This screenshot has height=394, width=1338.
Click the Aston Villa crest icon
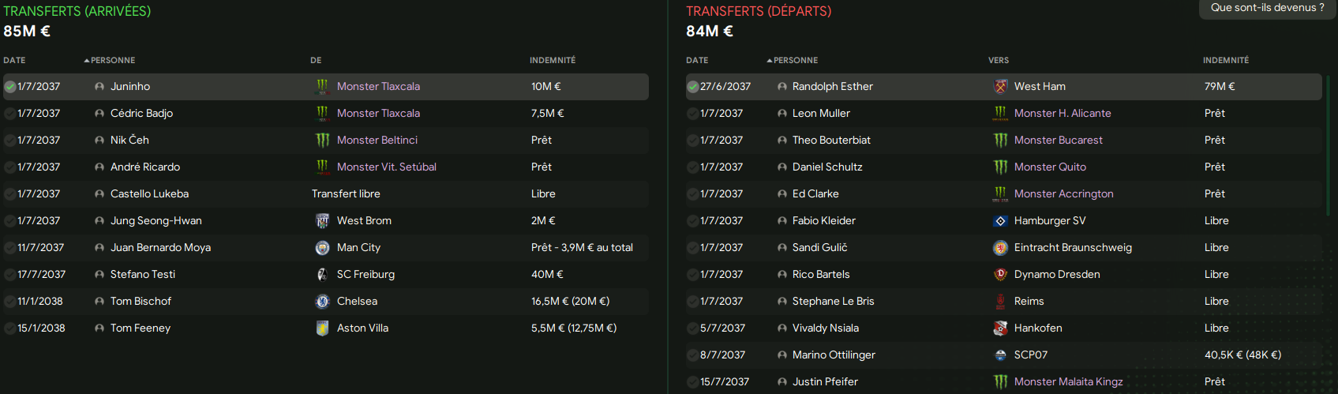tap(322, 328)
